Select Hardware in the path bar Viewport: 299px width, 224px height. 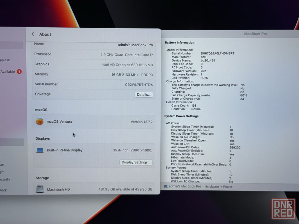(212, 187)
